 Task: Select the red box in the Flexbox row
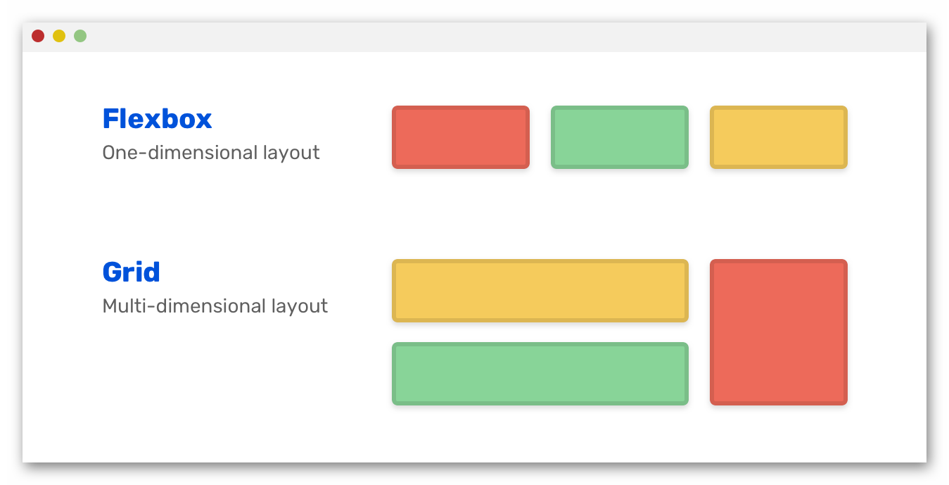tap(461, 137)
